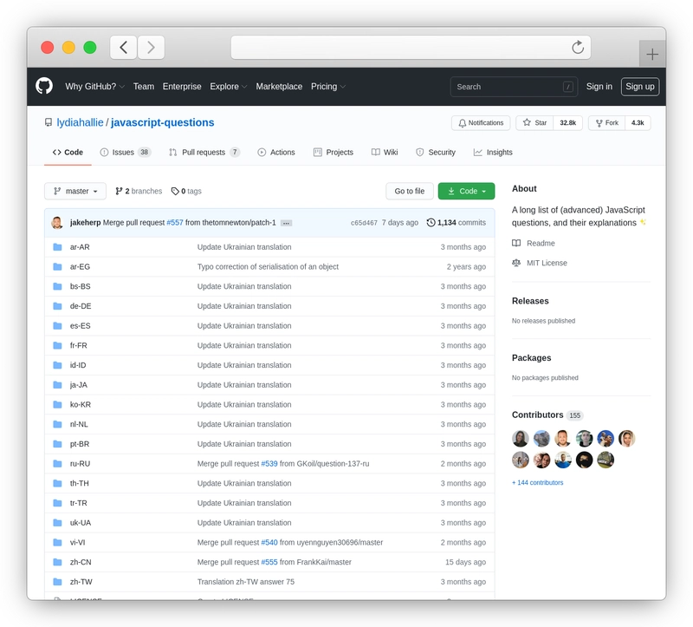Open the GitHub Octocat logo homepage
Viewport: 693px width, 627px height.
point(44,86)
